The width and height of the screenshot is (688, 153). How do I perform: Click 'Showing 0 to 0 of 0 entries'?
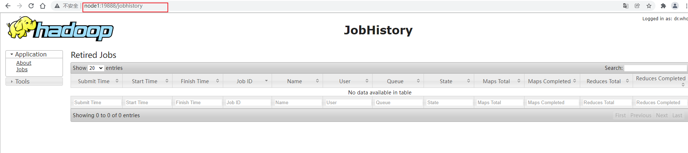pos(106,115)
